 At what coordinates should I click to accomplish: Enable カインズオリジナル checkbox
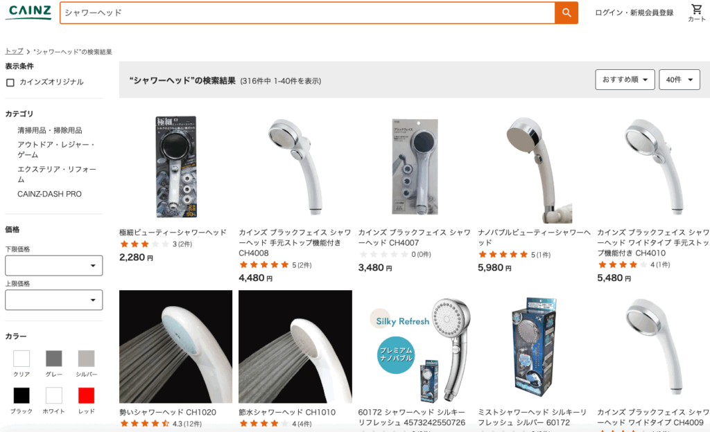[x=10, y=82]
